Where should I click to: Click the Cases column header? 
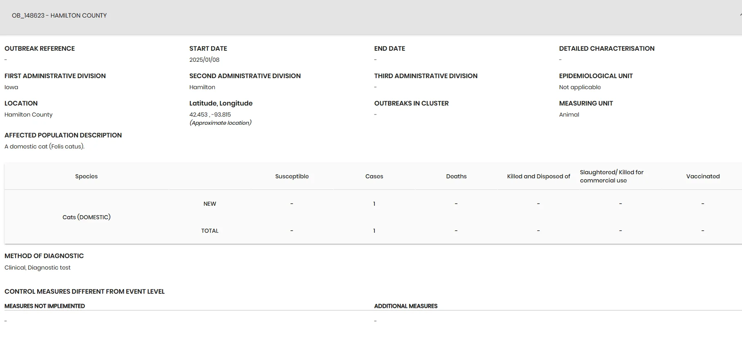coord(374,176)
